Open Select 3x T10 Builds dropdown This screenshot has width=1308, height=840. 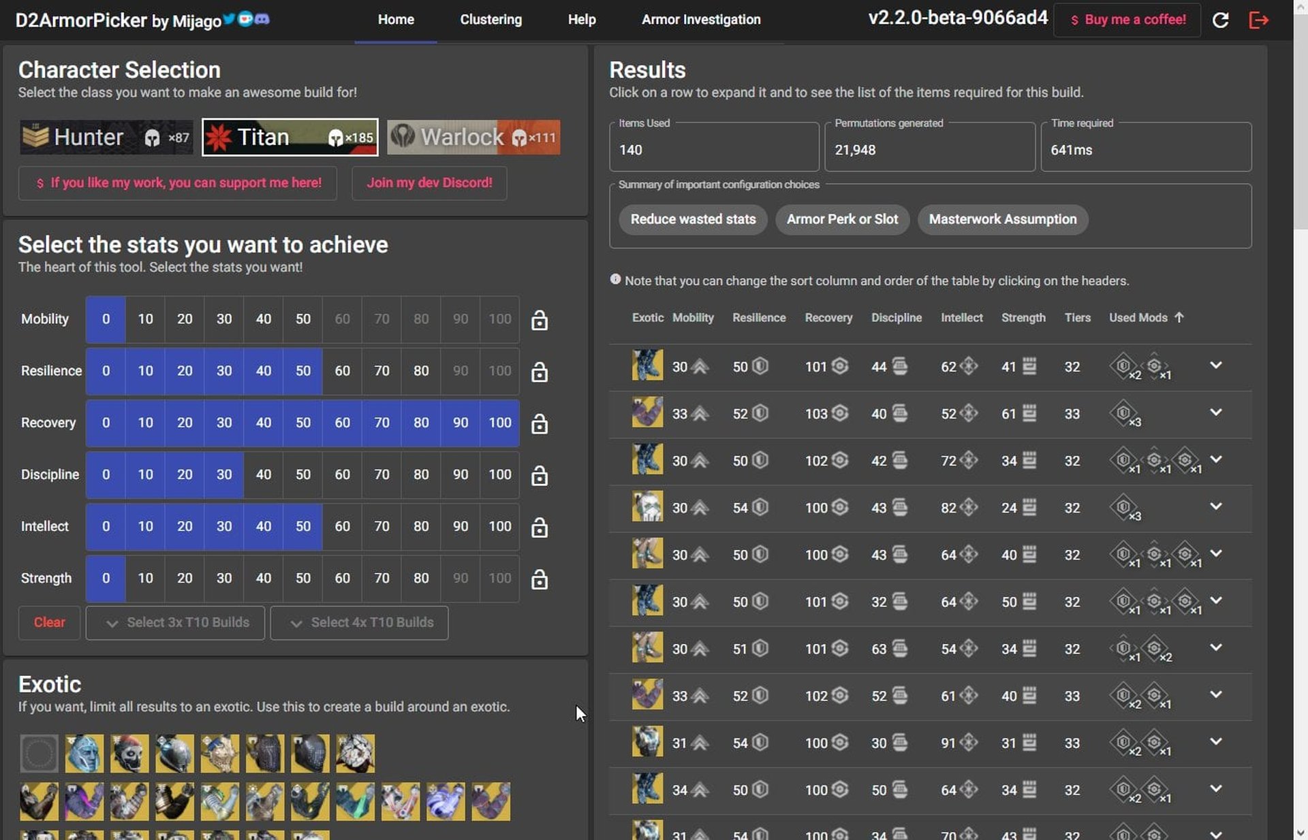point(175,623)
